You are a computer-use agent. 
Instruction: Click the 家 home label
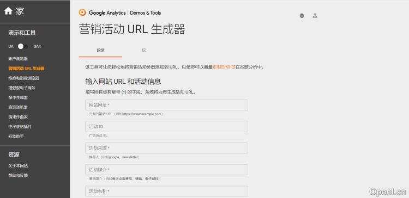pyautogui.click(x=20, y=11)
